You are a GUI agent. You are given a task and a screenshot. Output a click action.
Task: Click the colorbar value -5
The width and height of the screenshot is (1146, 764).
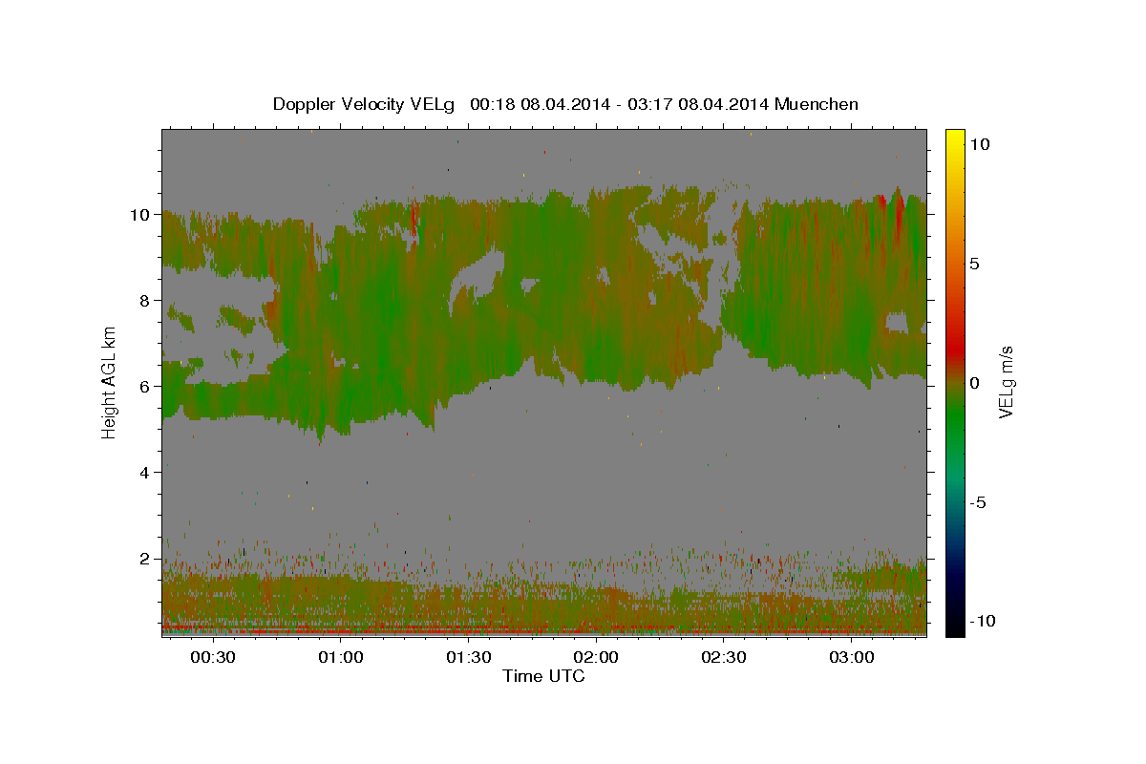(978, 501)
